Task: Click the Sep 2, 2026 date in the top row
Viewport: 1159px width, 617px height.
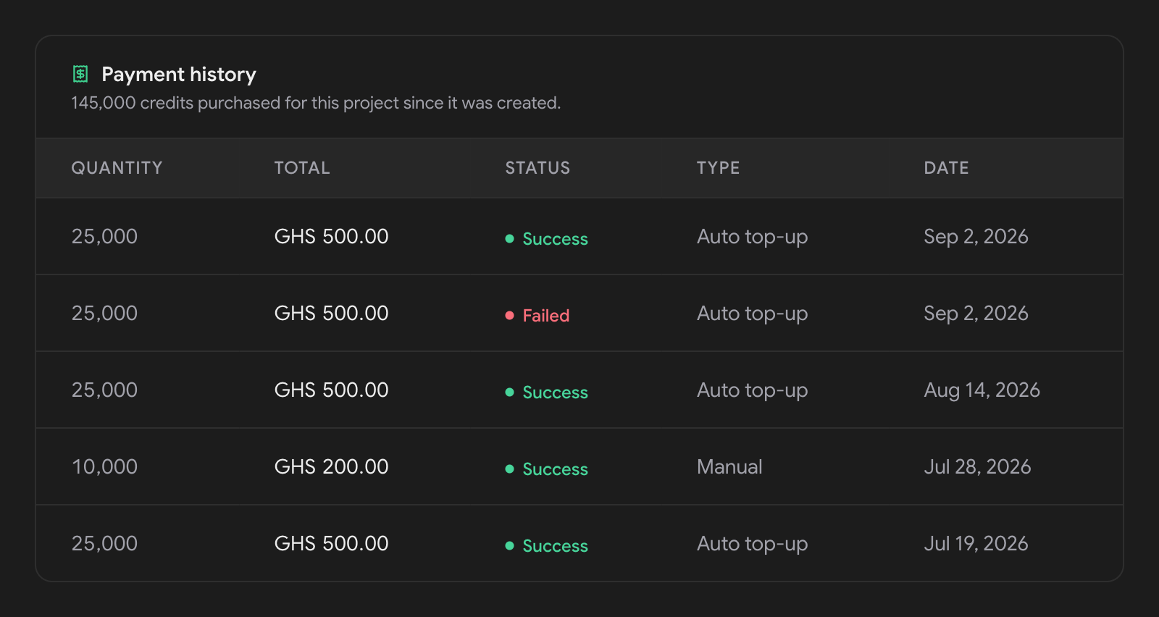Action: [976, 237]
